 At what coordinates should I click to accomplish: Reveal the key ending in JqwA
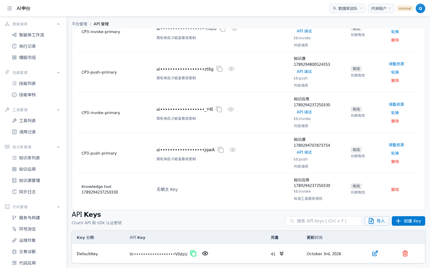[233, 150]
